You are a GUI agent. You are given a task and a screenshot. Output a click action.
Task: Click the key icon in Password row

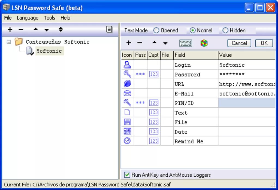pyautogui.click(x=127, y=74)
